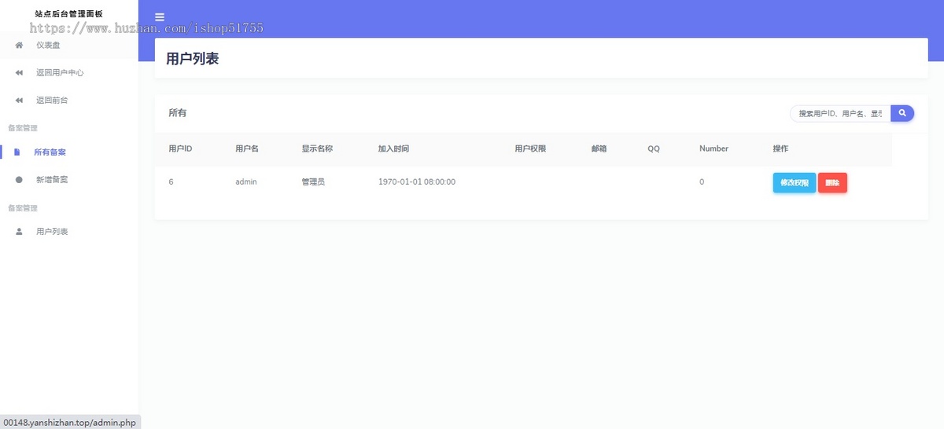This screenshot has width=944, height=429.
Task: Click the rewind icon beside 返回用户中心
Action: 19,72
